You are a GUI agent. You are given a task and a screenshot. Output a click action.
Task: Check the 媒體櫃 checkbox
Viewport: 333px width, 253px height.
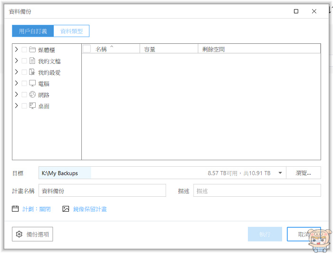(x=24, y=50)
